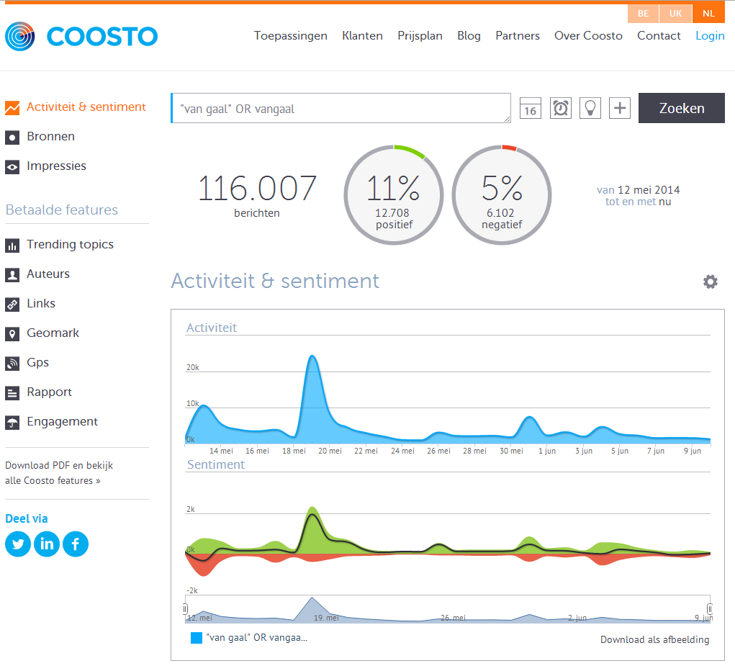Click the Login link
The image size is (735, 666).
point(710,35)
